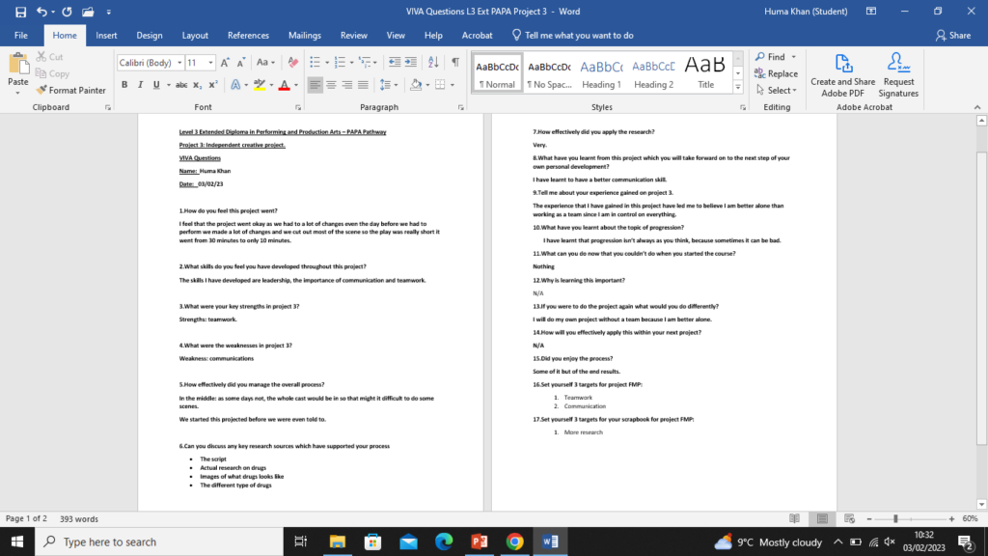Toggle Show/Hide paragraph marks

[454, 62]
